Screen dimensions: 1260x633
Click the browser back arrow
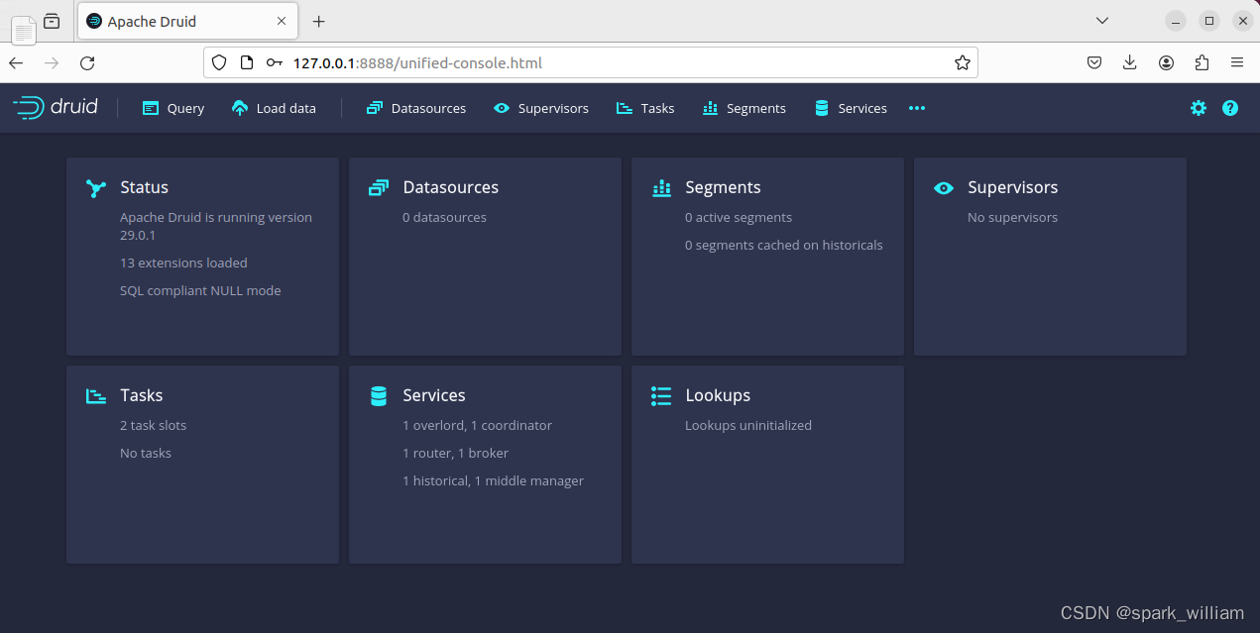[x=16, y=62]
